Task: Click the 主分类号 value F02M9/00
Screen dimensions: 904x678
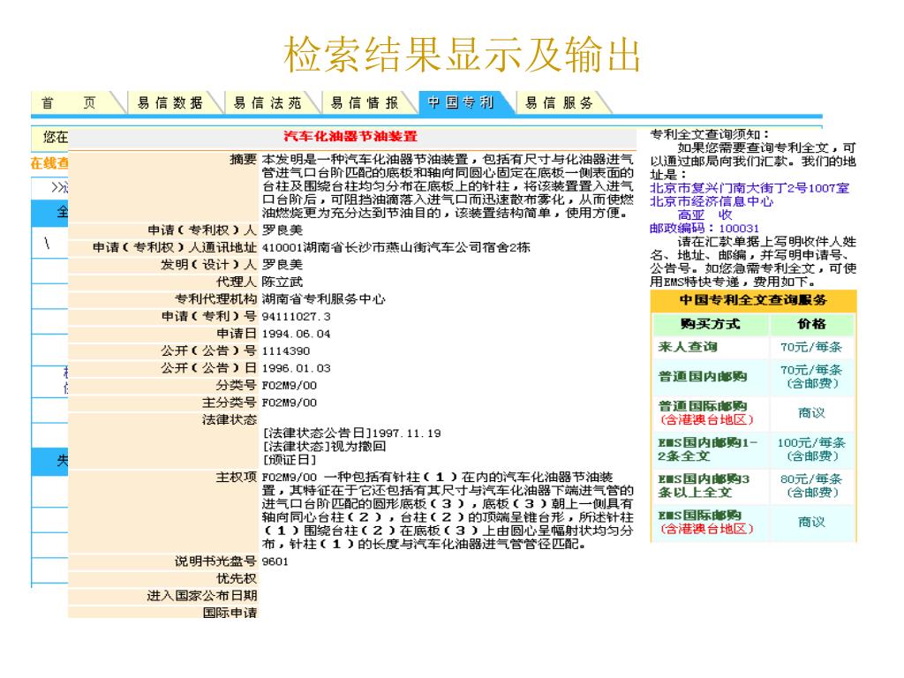Action: click(289, 403)
